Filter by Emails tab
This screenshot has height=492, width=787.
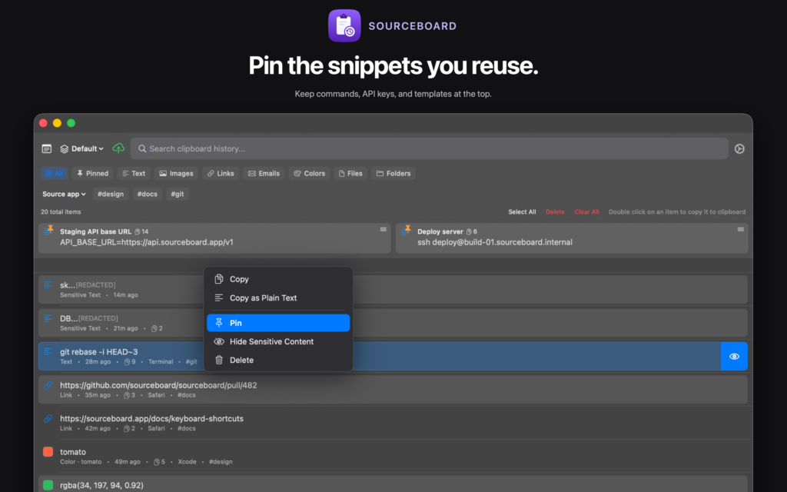(264, 173)
